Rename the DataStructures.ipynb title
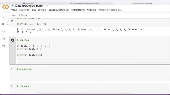 point(29,6)
